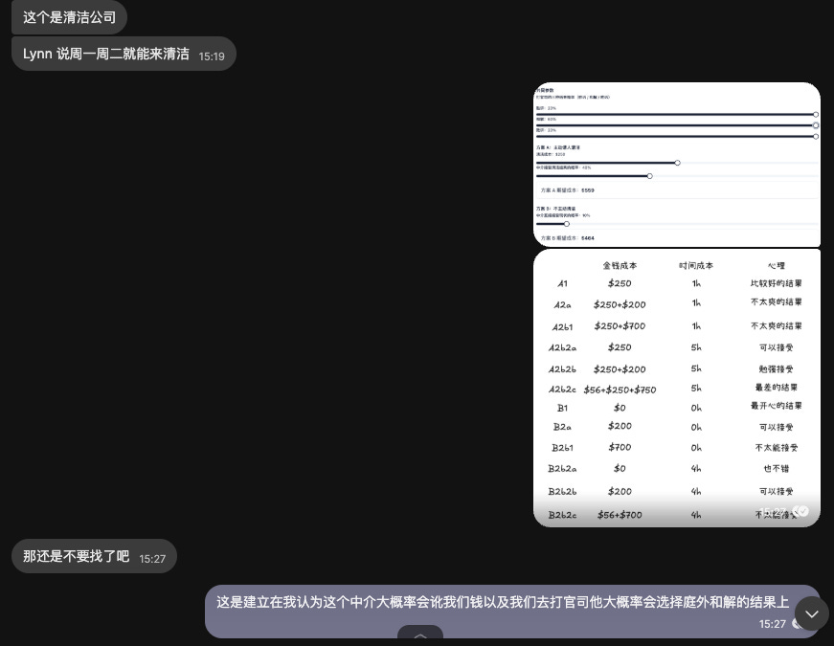834x646 pixels.
Task: Jump to latest messages with down-arrow button
Action: tap(812, 613)
